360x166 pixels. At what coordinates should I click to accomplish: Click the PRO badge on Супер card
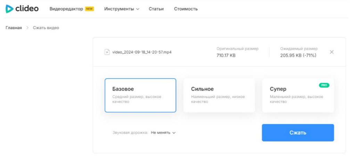tap(324, 85)
